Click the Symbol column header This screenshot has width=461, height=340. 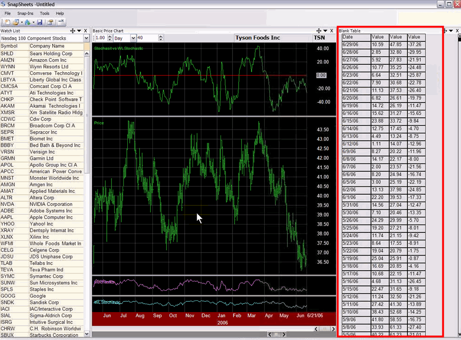point(14,46)
